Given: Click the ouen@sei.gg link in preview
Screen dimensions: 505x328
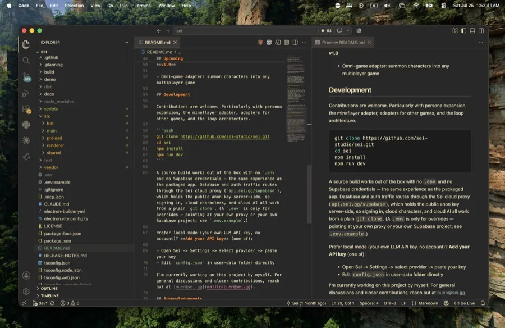Looking at the screenshot, I should (x=451, y=293).
